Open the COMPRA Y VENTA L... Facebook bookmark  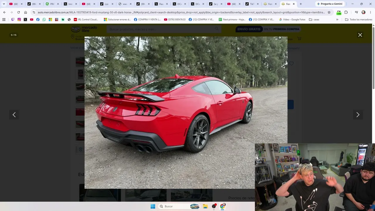(x=147, y=19)
